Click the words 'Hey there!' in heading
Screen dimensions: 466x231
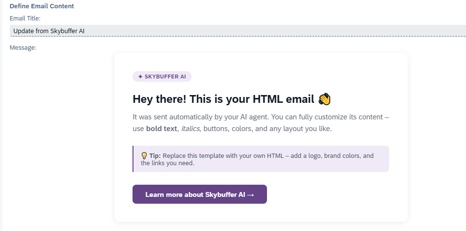pyautogui.click(x=159, y=99)
